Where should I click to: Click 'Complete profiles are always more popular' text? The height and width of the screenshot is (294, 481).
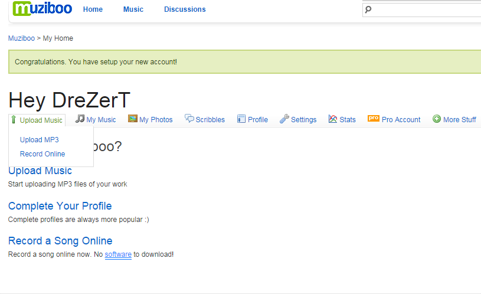point(78,220)
